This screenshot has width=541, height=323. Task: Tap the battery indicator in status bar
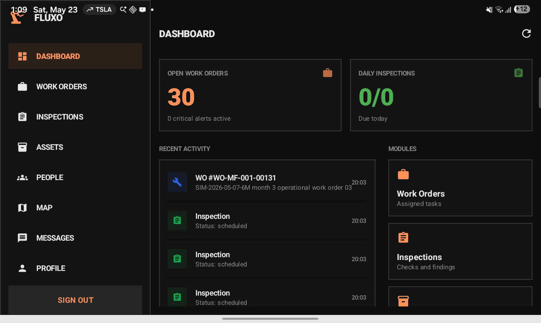click(522, 9)
